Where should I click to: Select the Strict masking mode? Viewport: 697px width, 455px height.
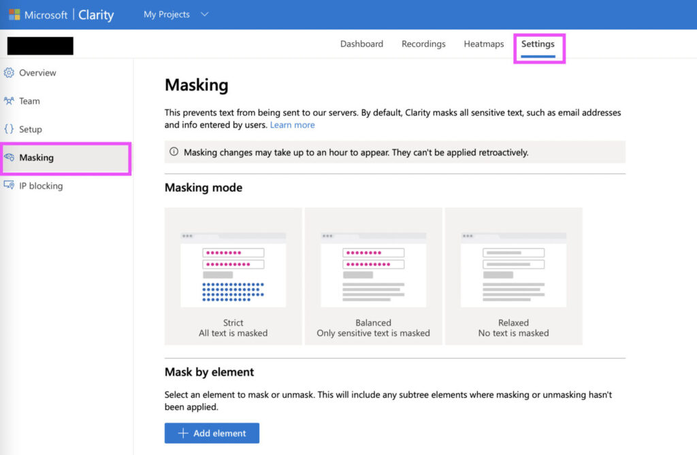233,276
